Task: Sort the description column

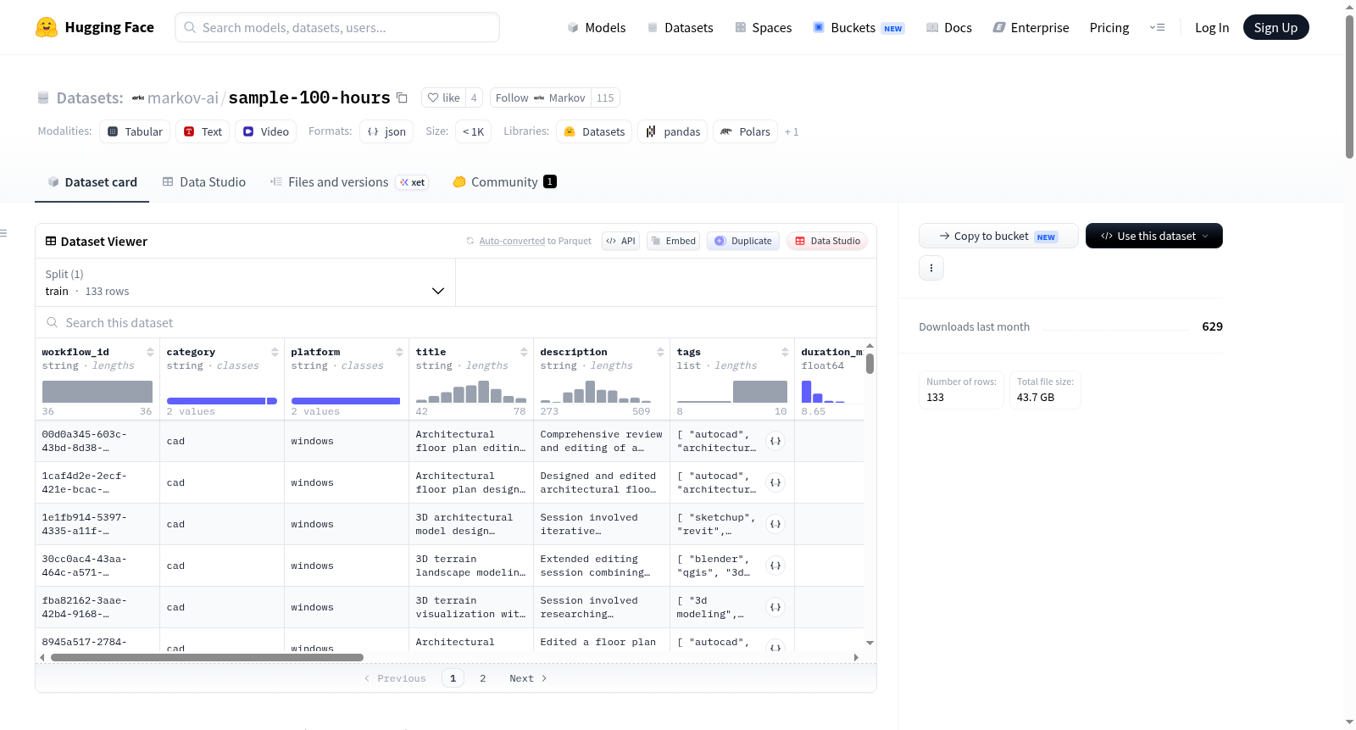Action: [x=660, y=352]
